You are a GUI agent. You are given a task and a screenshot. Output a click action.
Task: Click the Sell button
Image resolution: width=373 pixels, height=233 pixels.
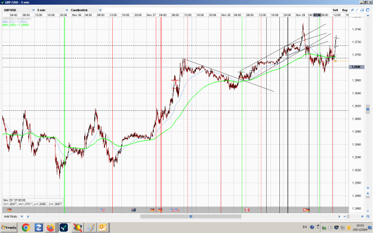[x=335, y=10]
